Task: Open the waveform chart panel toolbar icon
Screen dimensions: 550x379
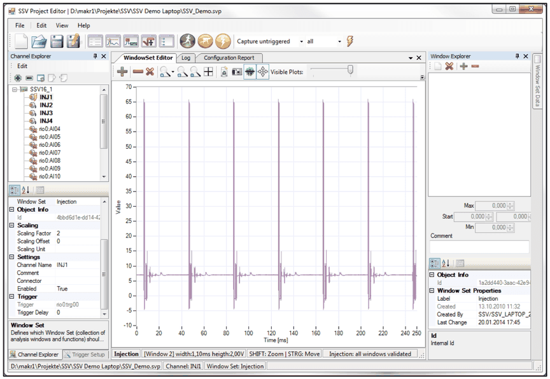Action: 113,41
